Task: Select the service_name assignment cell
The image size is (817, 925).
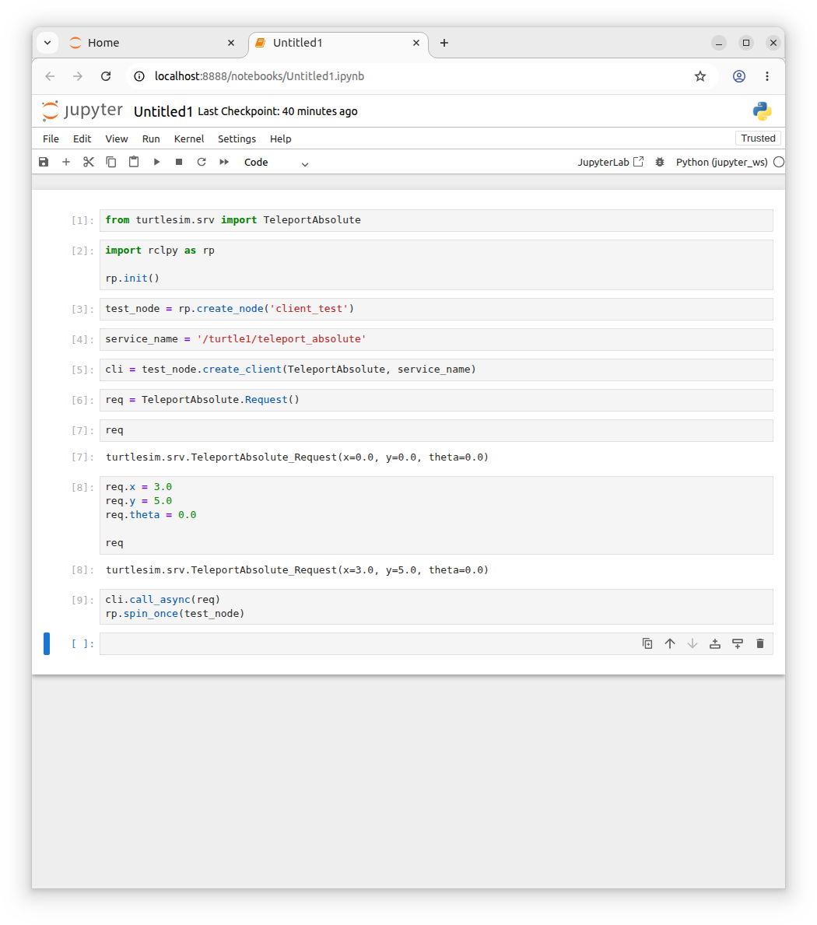Action: coord(436,339)
